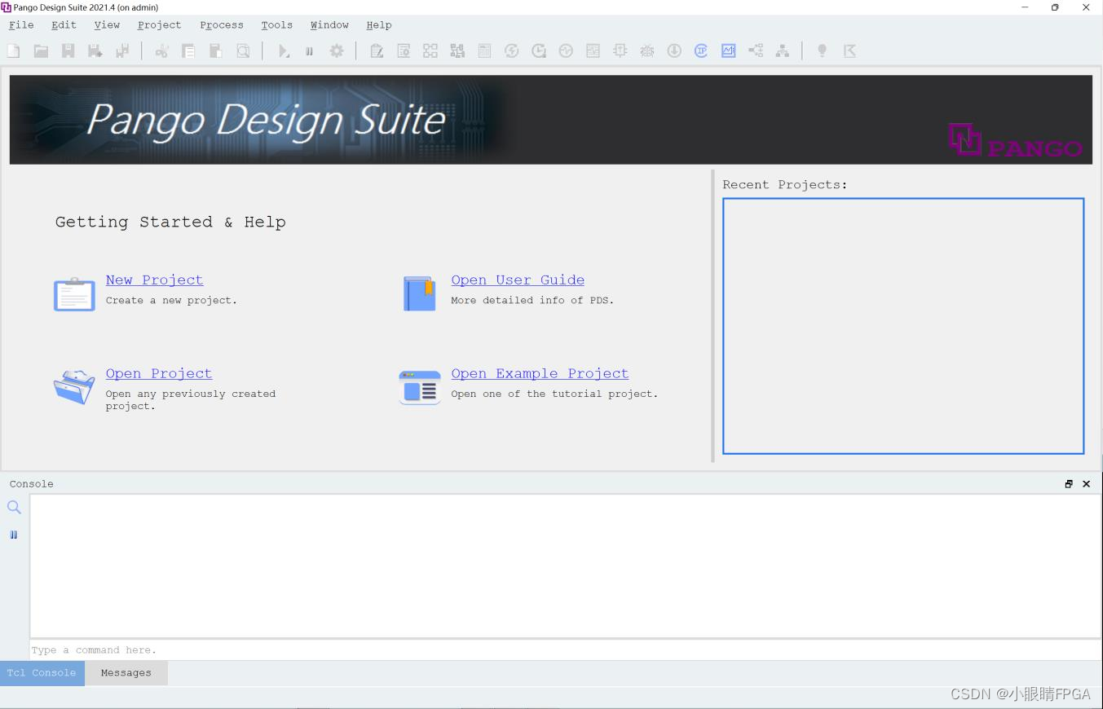Click the single-disk Save toolbar icon
The height and width of the screenshot is (709, 1103).
[68, 51]
